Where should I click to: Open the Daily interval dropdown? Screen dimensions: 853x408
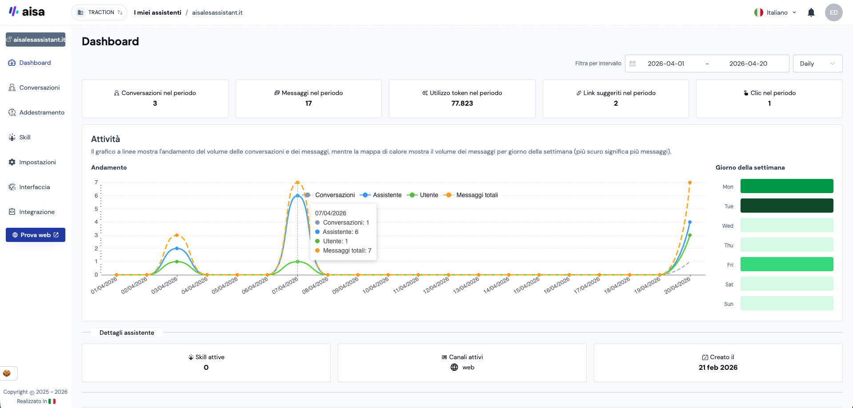[817, 63]
